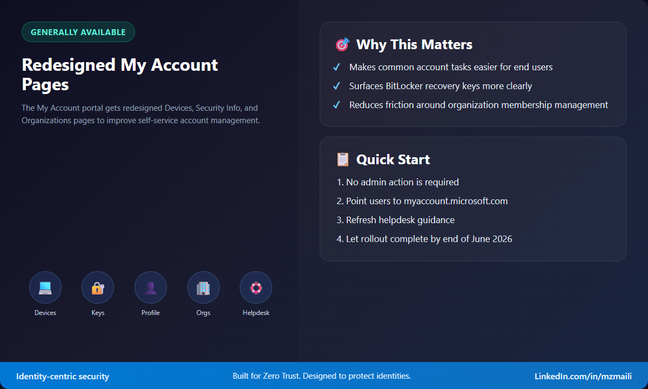Click the Keys padlock icon
Viewport: 648px width, 389px height.
(98, 287)
